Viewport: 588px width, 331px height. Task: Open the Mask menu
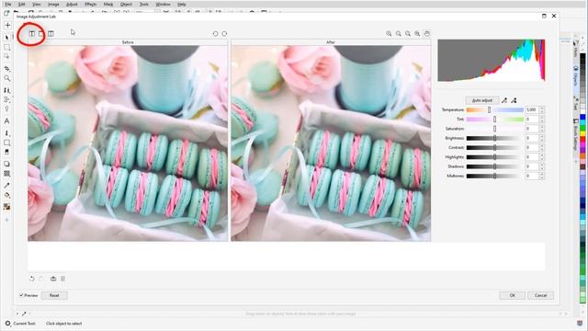[108, 4]
